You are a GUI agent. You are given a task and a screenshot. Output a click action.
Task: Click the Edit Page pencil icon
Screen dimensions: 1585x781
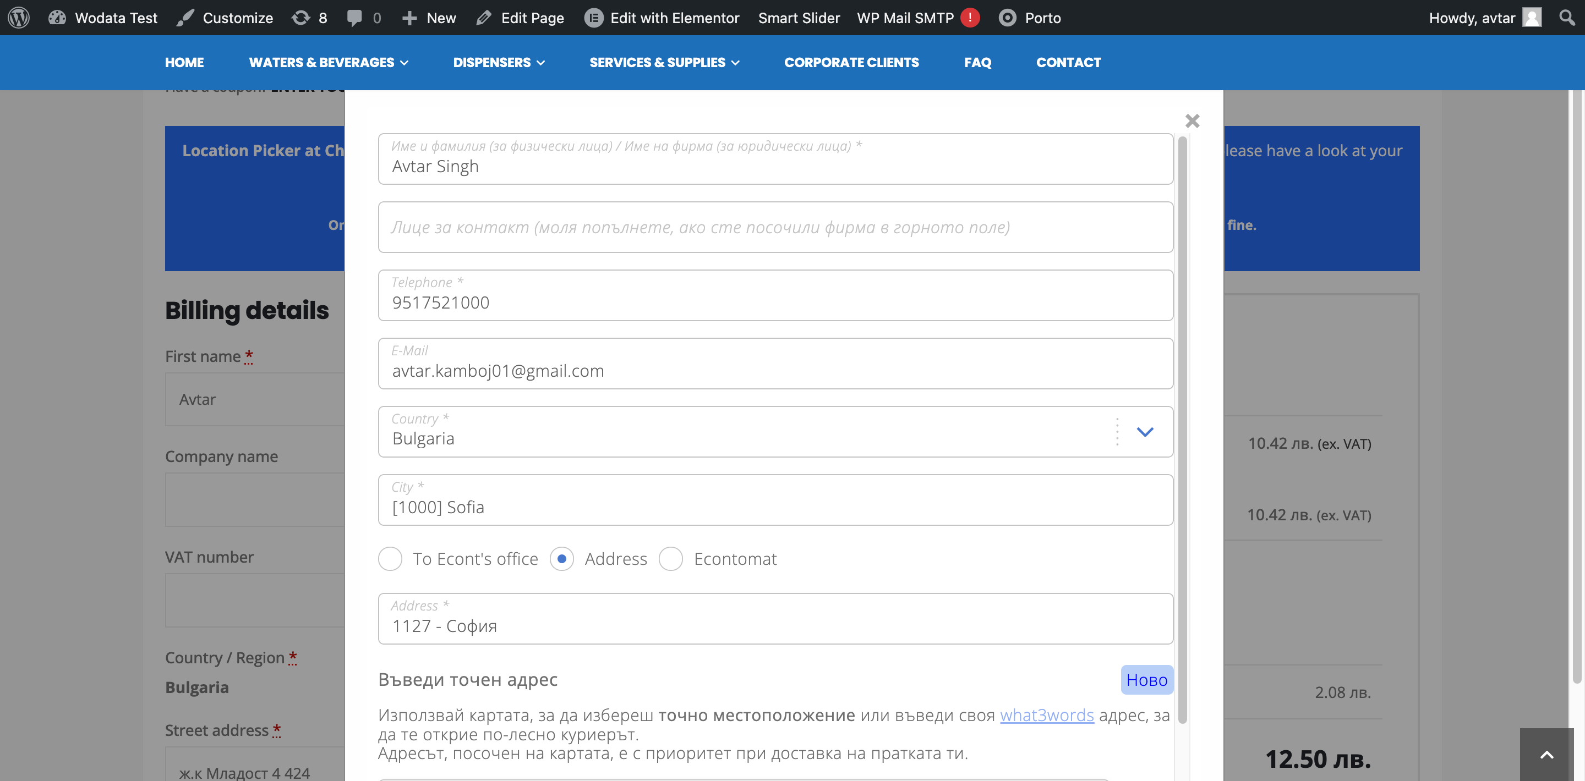click(484, 18)
